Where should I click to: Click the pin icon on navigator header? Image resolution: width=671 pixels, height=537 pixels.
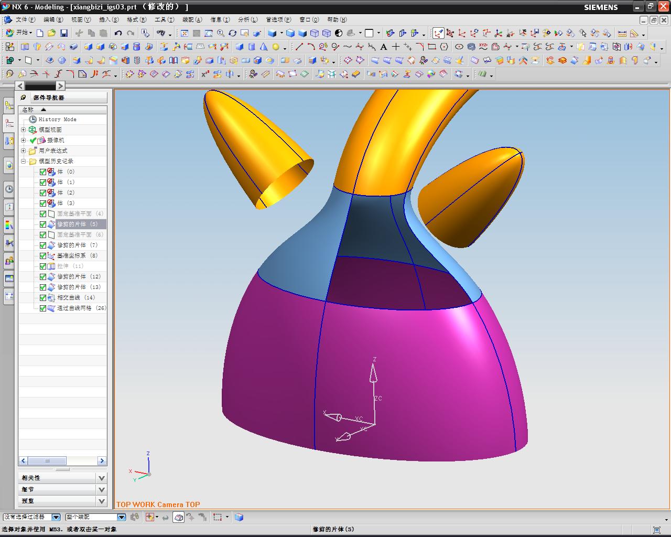pos(23,97)
